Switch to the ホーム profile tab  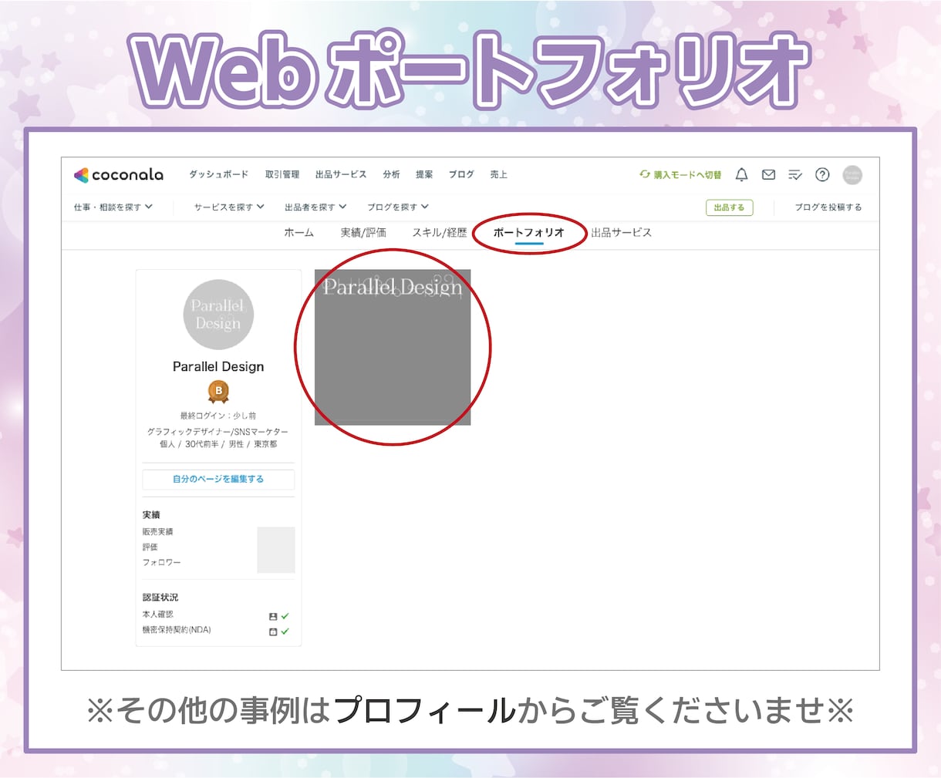tap(298, 233)
